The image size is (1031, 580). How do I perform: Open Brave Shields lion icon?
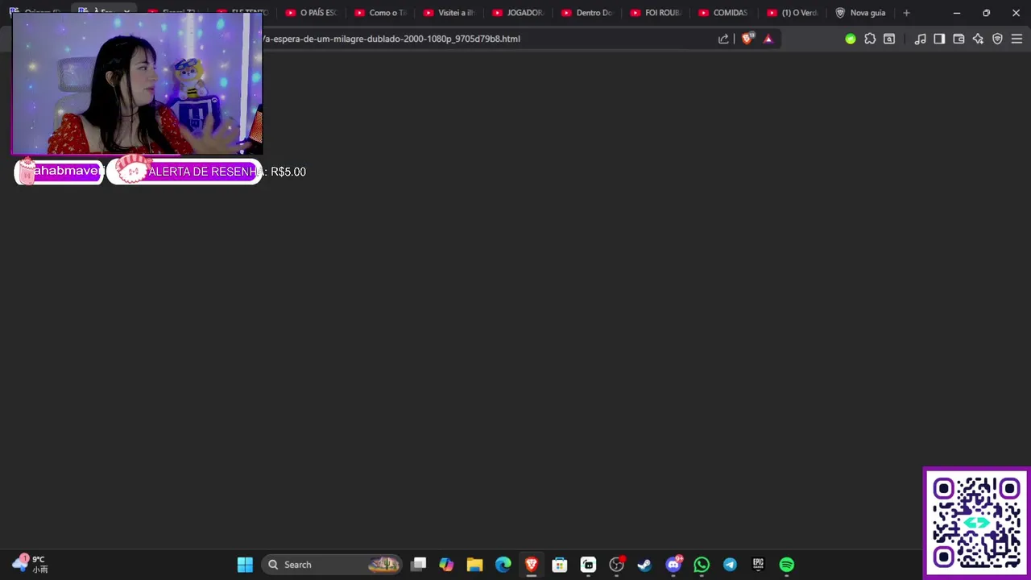pos(747,39)
